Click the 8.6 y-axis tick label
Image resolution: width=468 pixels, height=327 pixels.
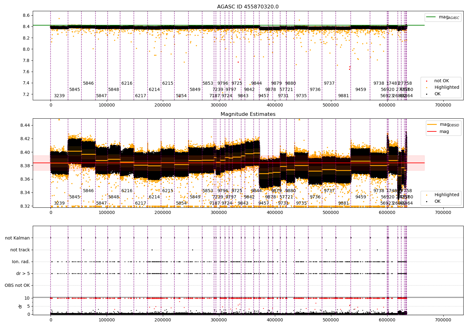click(27, 15)
